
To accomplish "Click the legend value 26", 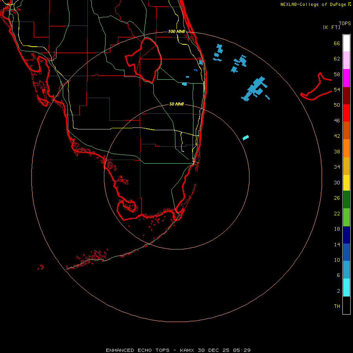I will (337, 198).
